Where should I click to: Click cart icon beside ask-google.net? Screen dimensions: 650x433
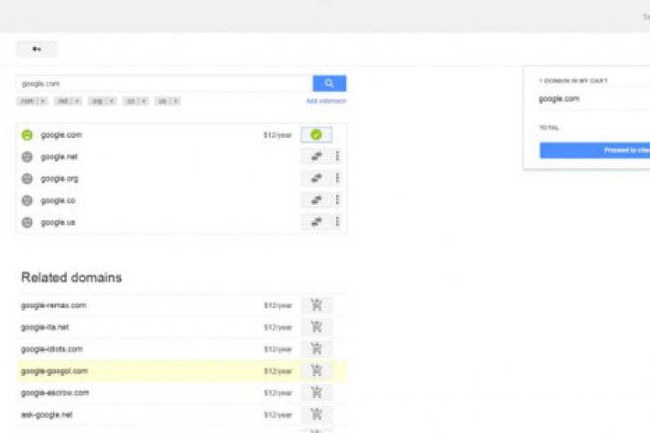coord(317,414)
